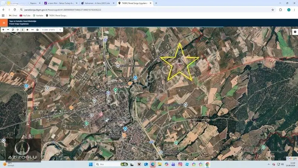Click the zoom level 15 box
The width and height of the screenshot is (298, 168).
pos(60,30)
